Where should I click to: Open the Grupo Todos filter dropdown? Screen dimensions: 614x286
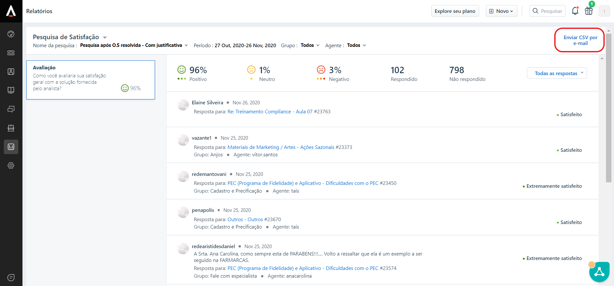click(310, 45)
